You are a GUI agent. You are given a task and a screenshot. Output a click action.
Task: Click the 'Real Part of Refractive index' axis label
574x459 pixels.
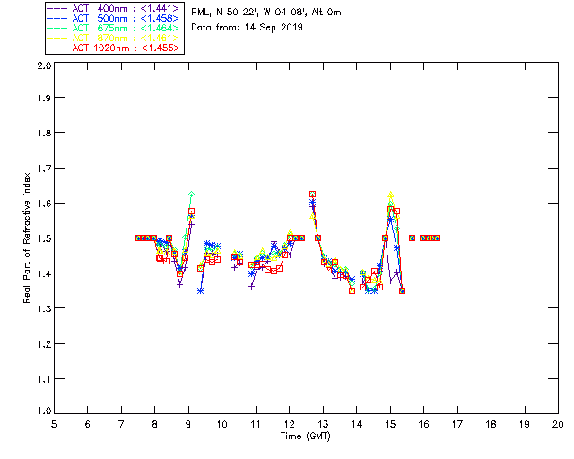tap(27, 238)
